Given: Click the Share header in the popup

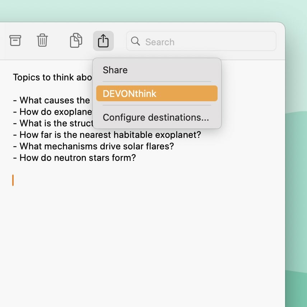Looking at the screenshot, I should click(115, 70).
